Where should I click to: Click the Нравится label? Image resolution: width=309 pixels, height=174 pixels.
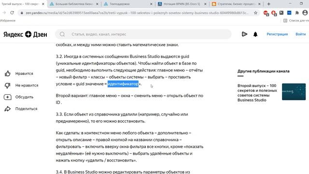click(24, 73)
